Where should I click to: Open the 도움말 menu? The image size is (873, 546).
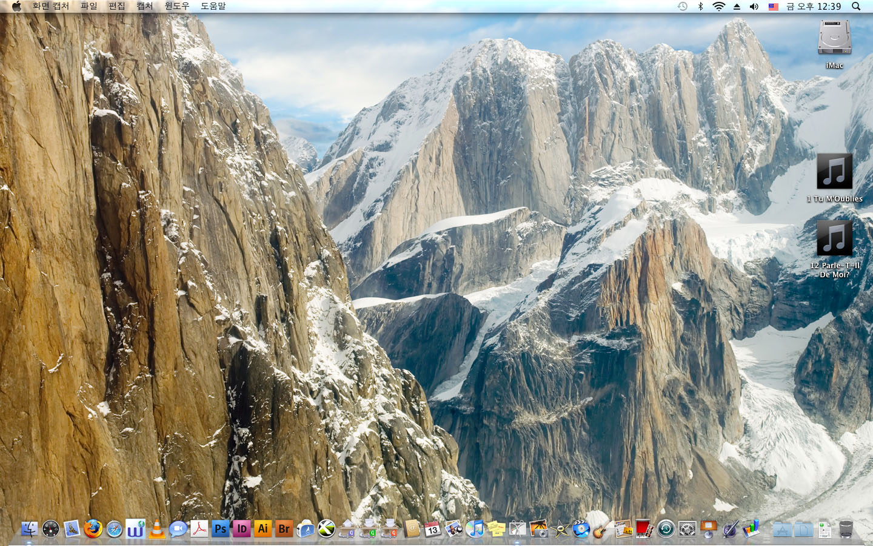pyautogui.click(x=213, y=6)
